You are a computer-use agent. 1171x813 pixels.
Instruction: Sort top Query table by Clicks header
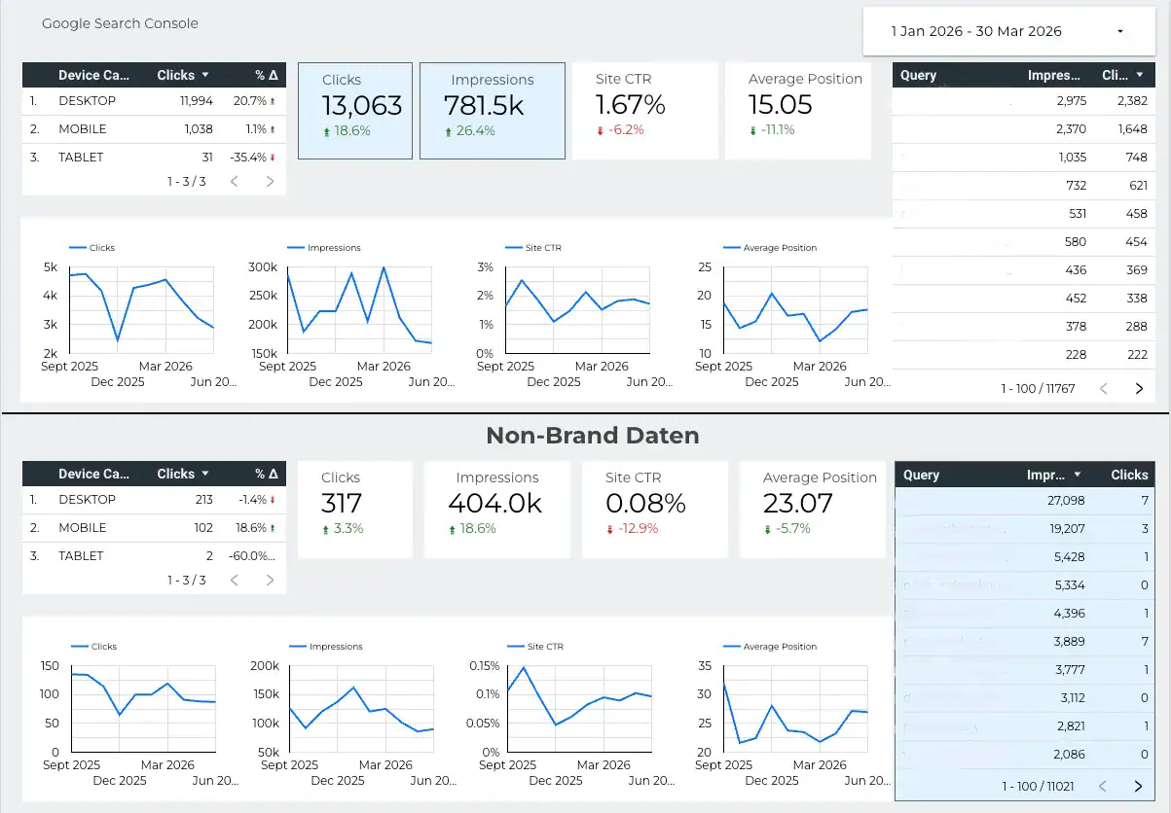tap(1123, 75)
